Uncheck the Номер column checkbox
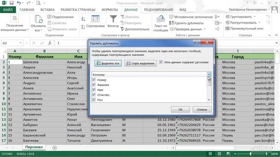 [94, 80]
